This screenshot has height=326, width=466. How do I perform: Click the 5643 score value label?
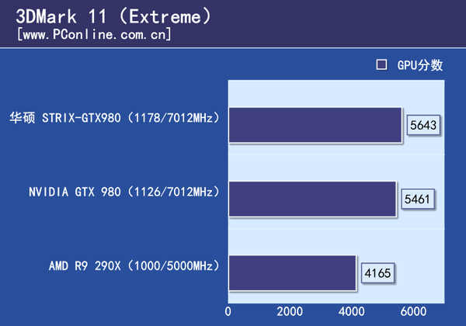[x=423, y=125]
